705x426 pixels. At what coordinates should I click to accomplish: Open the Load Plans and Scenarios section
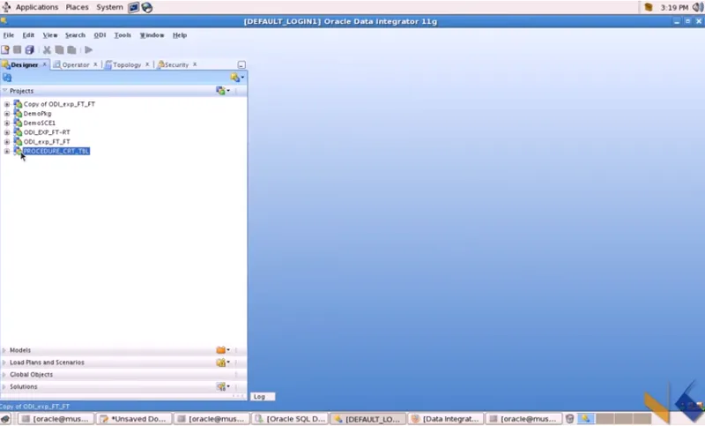tap(47, 362)
